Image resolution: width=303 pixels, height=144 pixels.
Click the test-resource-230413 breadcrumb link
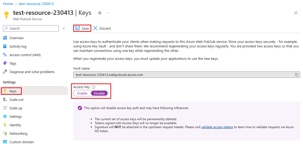[x=36, y=4]
